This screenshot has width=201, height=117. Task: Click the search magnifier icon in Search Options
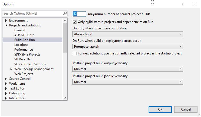[65, 13]
